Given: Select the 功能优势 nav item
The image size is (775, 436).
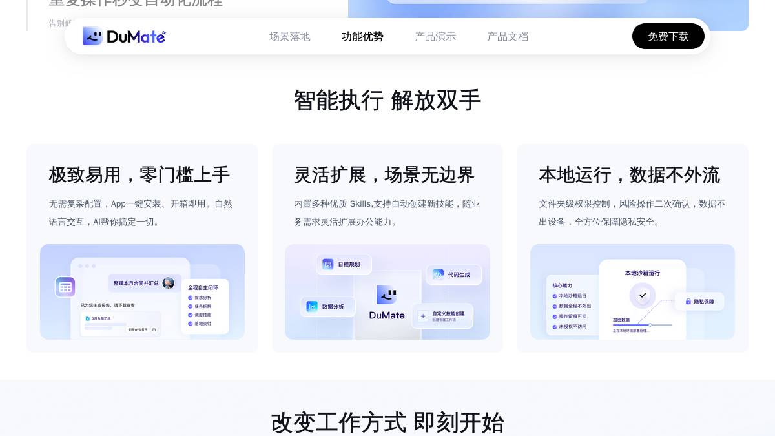Looking at the screenshot, I should [362, 37].
